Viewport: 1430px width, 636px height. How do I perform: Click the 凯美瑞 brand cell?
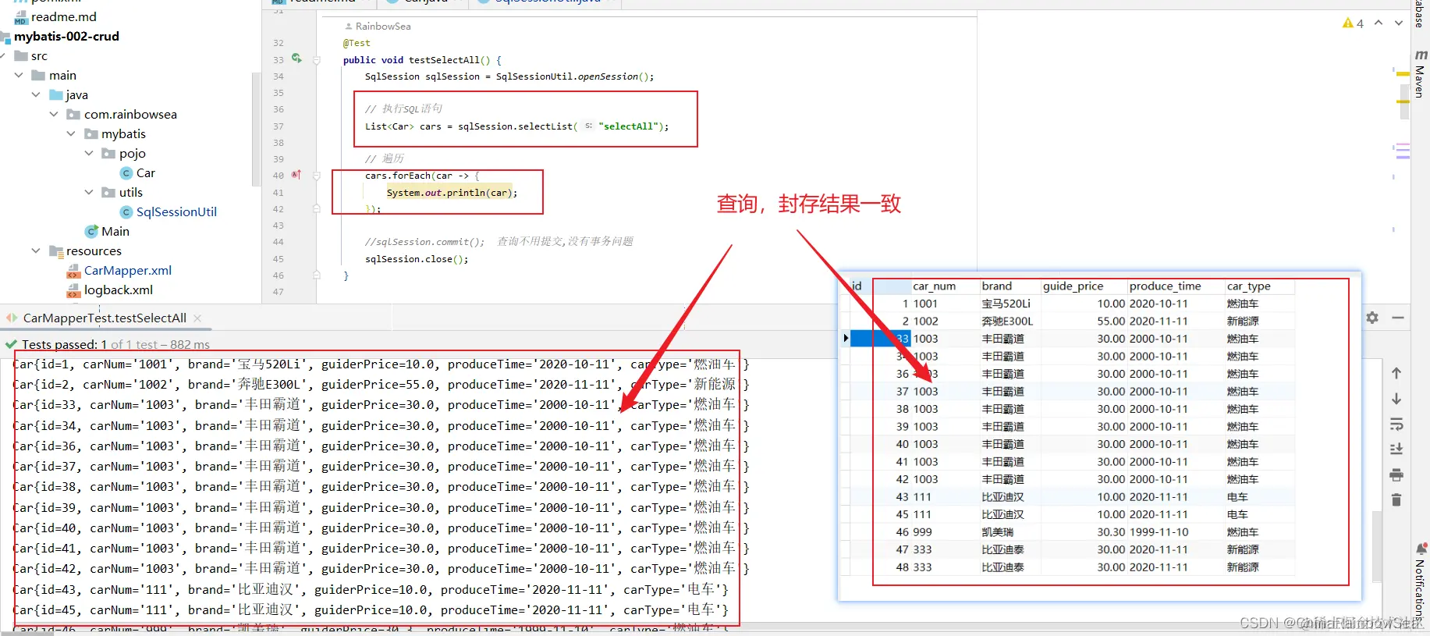pos(998,531)
